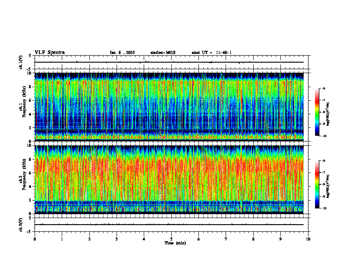Click time axis tick label "7"

[226, 239]
